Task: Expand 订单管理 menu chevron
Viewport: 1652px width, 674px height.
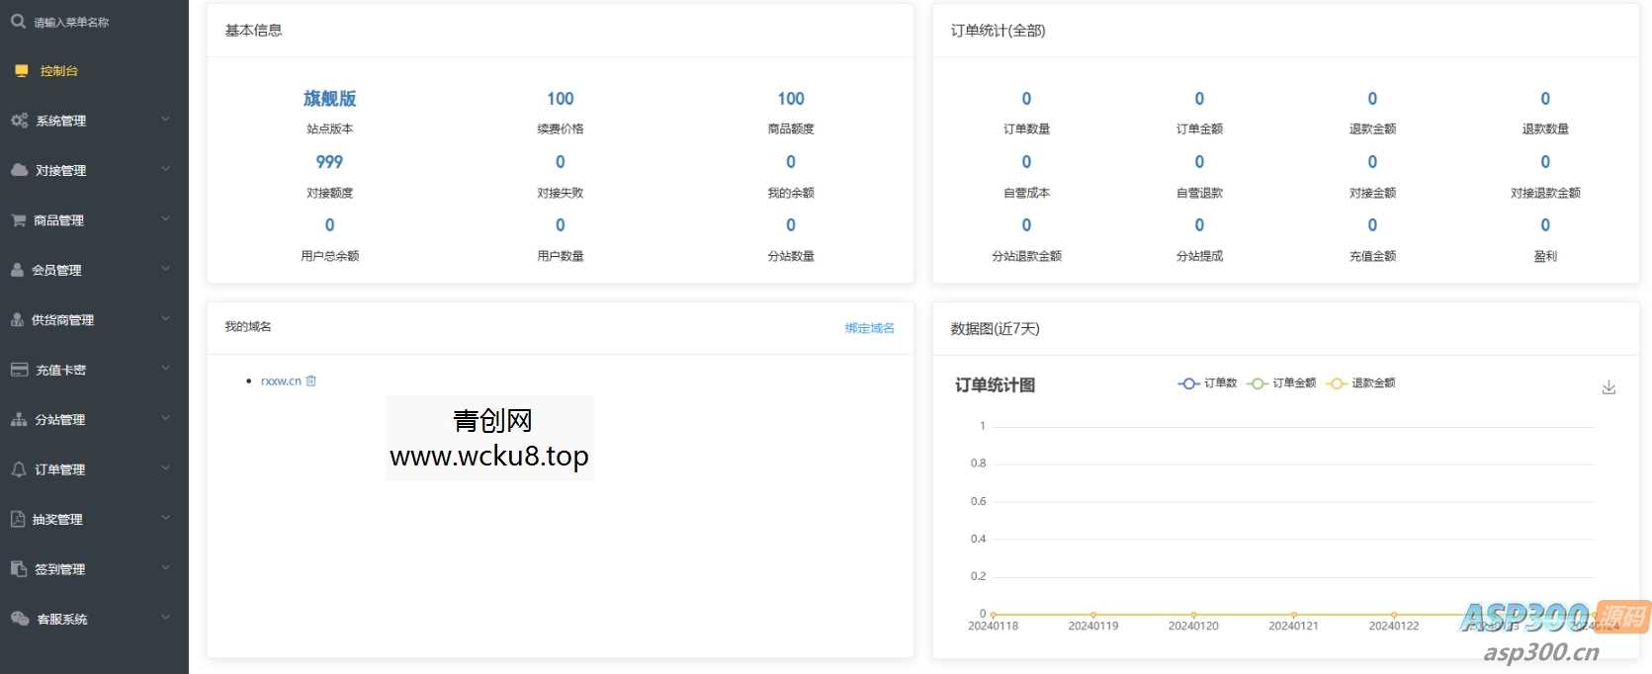Action: 165,467
